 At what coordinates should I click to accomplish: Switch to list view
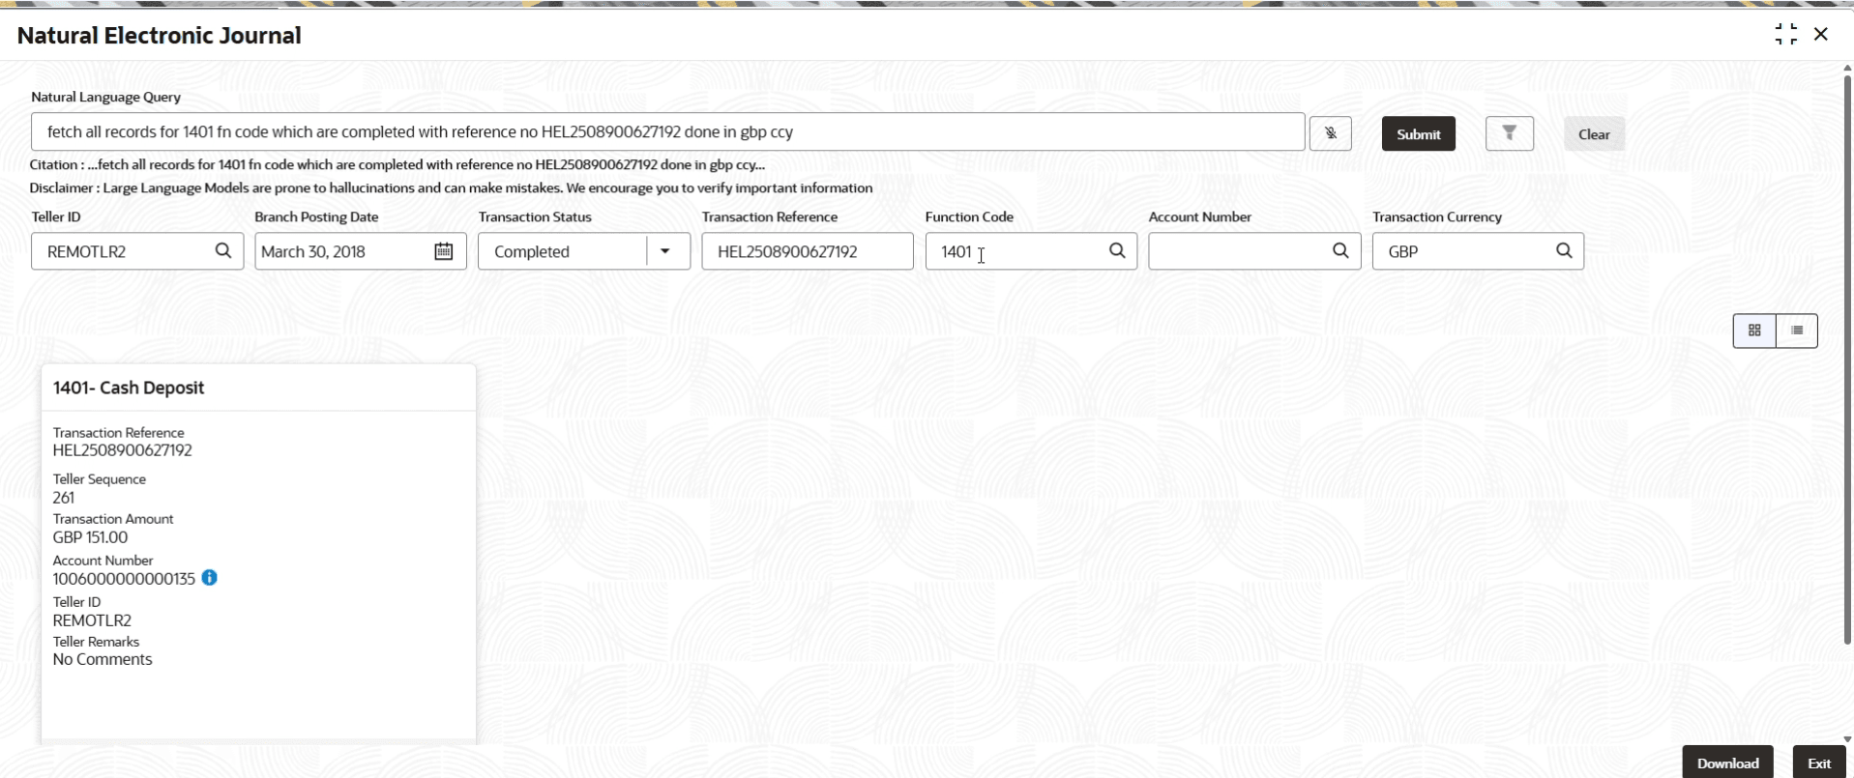pos(1797,331)
